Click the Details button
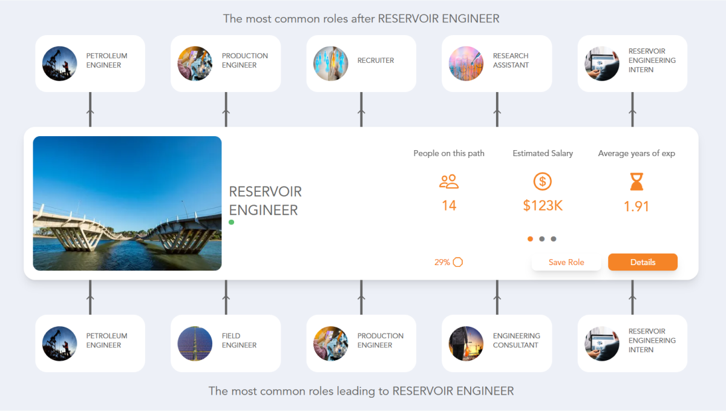The width and height of the screenshot is (726, 411). [x=643, y=262]
